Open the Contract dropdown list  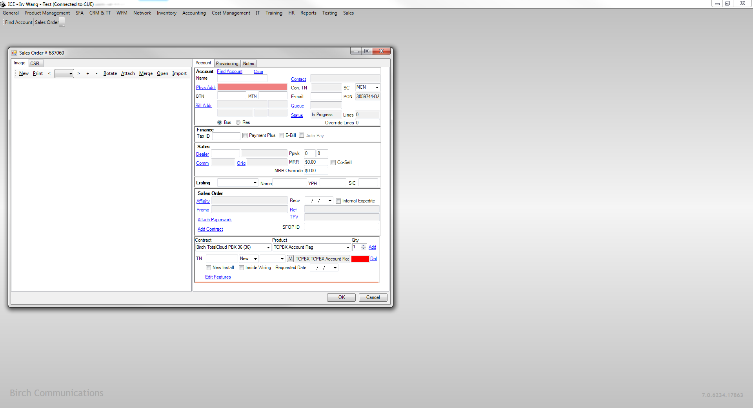tap(268, 248)
